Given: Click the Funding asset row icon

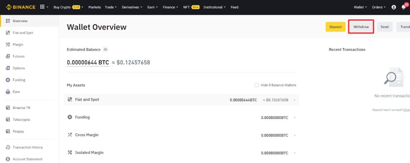Looking at the screenshot, I should click(x=70, y=117).
